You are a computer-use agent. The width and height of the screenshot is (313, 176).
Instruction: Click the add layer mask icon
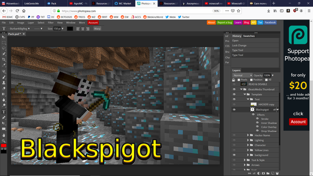coord(263,174)
